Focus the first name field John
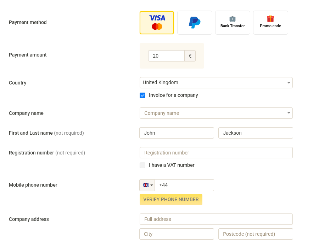 177,133
